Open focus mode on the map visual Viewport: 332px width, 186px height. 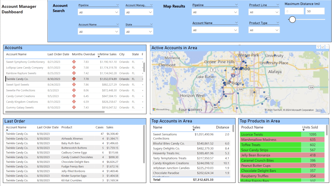coord(322,47)
